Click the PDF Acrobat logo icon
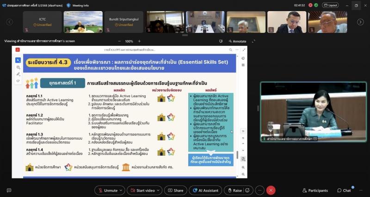This screenshot has width=370, height=197. 18,50
